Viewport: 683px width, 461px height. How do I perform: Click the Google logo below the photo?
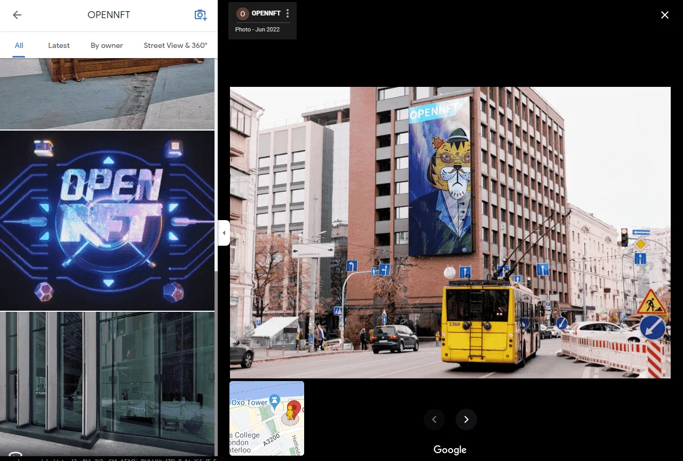coord(450,450)
